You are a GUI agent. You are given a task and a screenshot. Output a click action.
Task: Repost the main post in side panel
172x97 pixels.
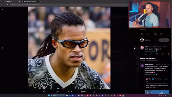(148, 34)
